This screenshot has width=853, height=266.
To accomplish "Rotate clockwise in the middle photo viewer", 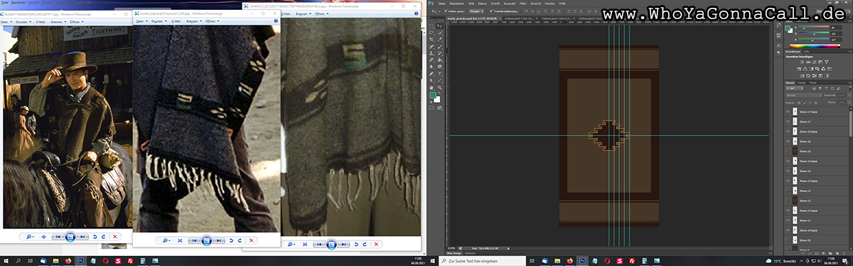I will coord(240,240).
